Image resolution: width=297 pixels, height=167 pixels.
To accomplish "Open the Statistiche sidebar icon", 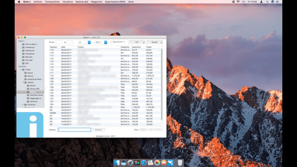I will (23, 50).
